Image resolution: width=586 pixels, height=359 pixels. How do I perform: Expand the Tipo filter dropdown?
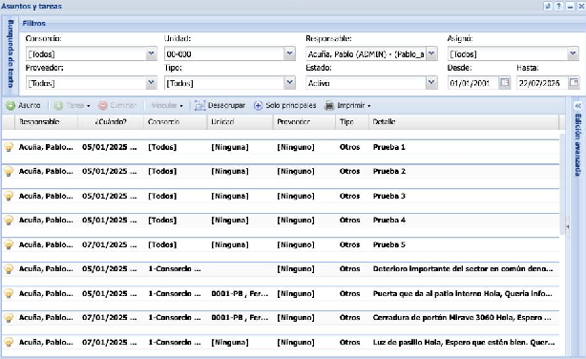click(289, 83)
